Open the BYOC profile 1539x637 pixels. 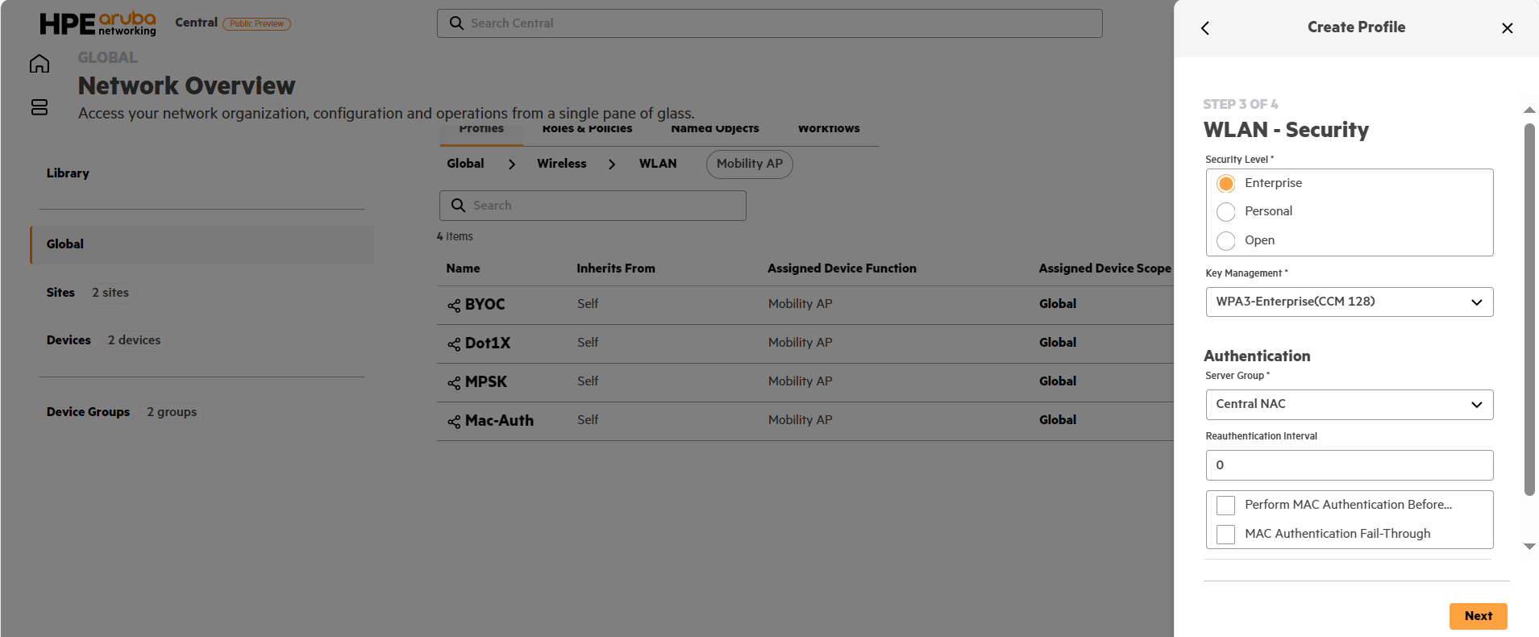(x=485, y=305)
